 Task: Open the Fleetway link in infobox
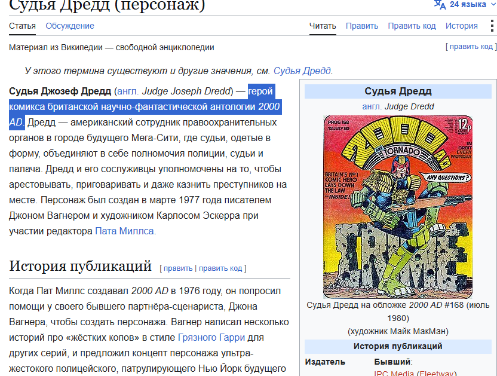tap(437, 374)
